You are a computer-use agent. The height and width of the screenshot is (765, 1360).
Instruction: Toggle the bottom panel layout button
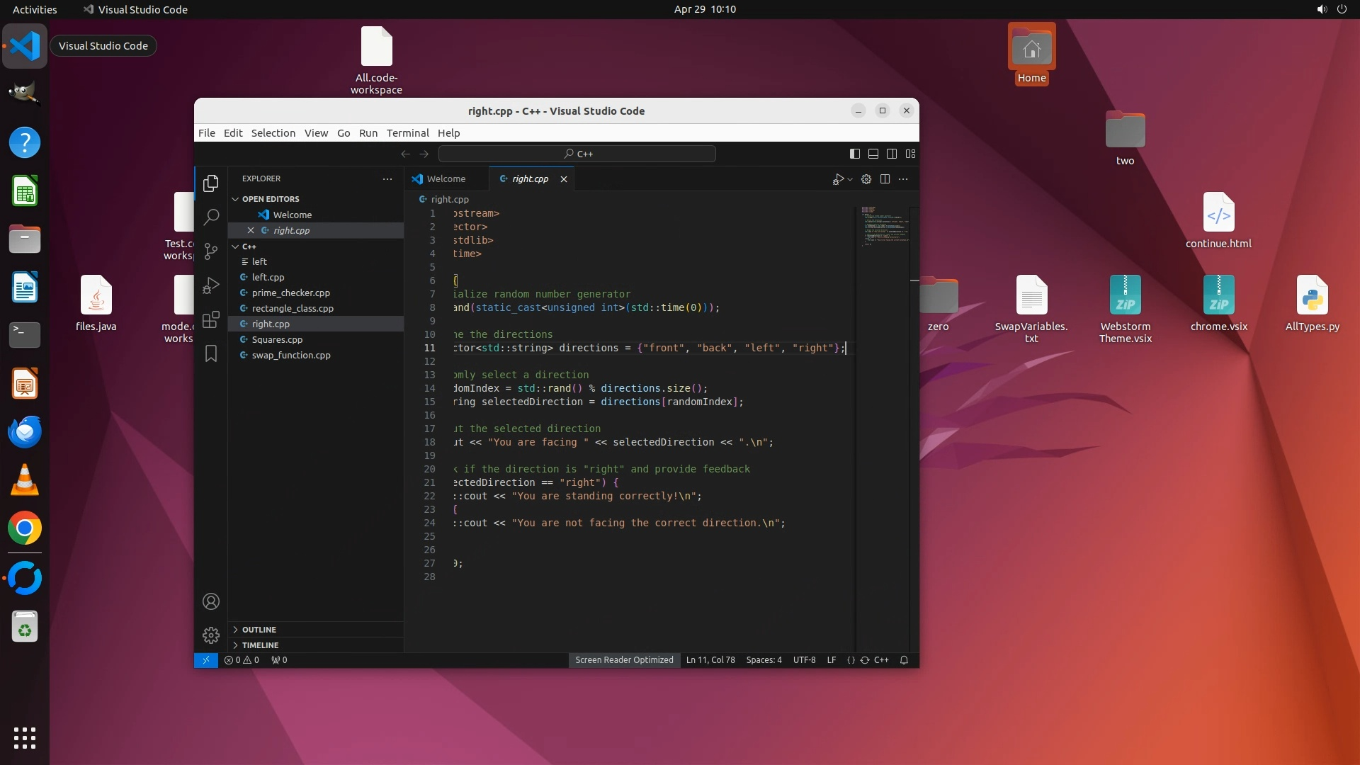click(x=873, y=154)
